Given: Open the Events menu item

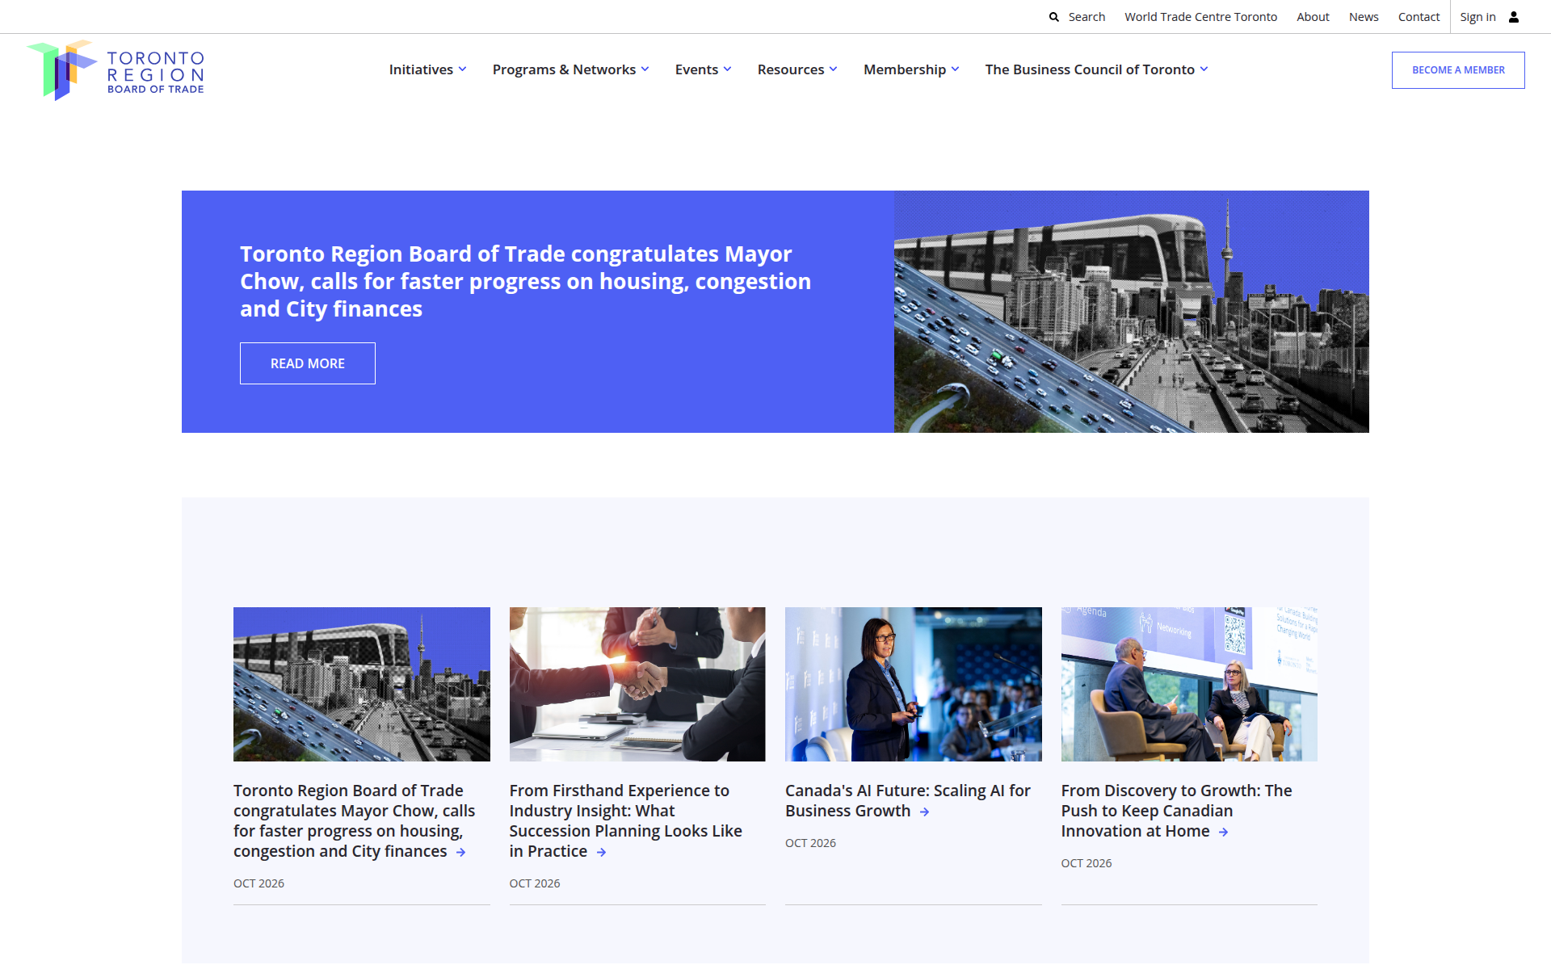Looking at the screenshot, I should 696,69.
